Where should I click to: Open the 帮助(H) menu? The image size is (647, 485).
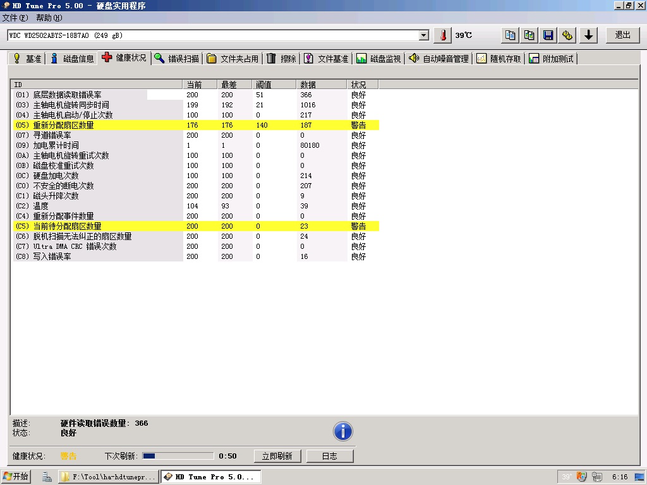(49, 18)
